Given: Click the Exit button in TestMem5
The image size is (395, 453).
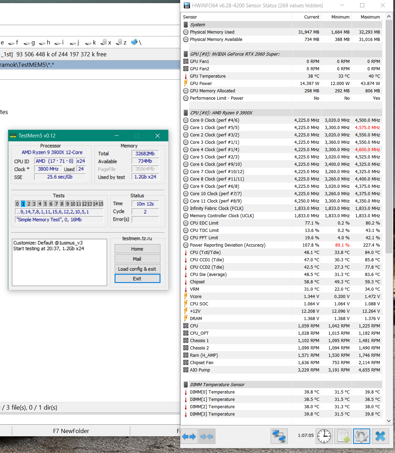Looking at the screenshot, I should pos(137,279).
